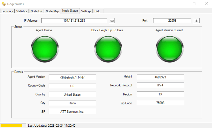
Task: Go to the Node List tab
Action: (37, 11)
